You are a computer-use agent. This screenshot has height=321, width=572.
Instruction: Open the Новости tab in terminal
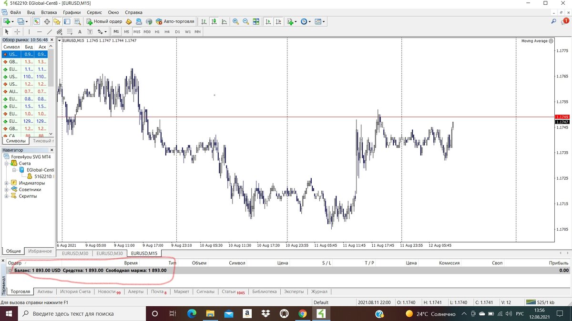tap(109, 292)
